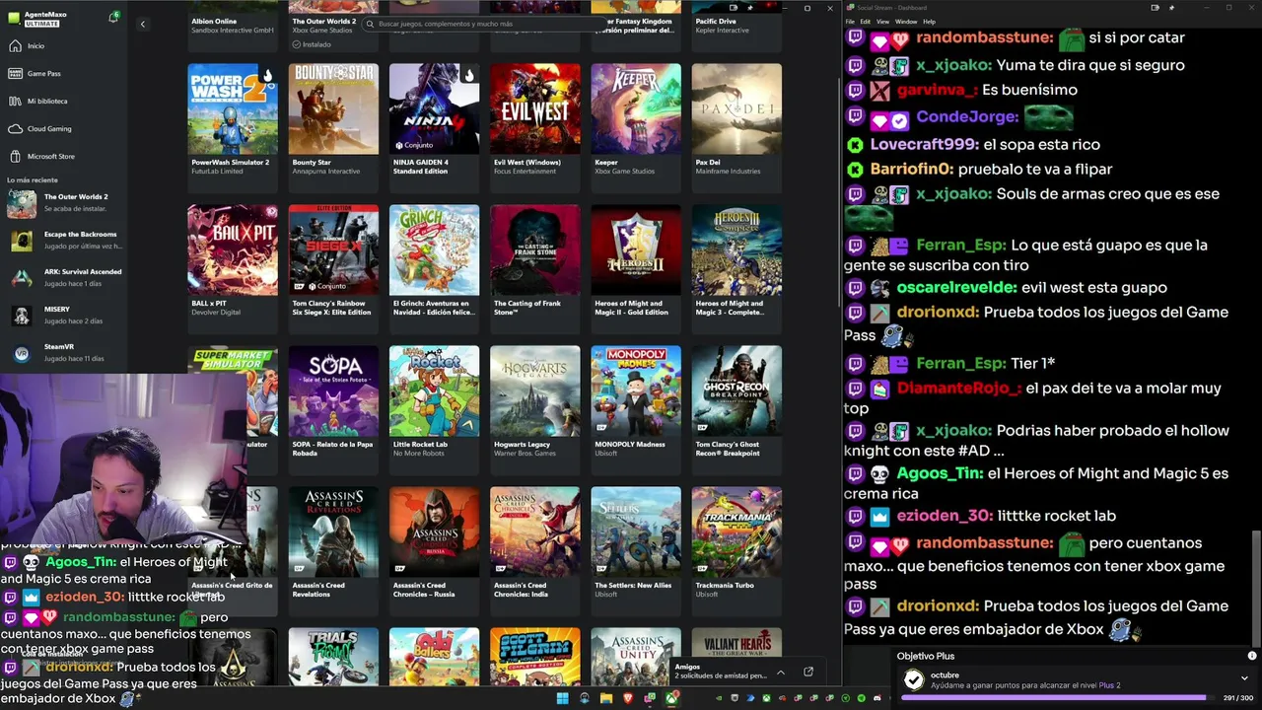Open Help menu in Social Stream
The width and height of the screenshot is (1262, 710).
pos(929,22)
